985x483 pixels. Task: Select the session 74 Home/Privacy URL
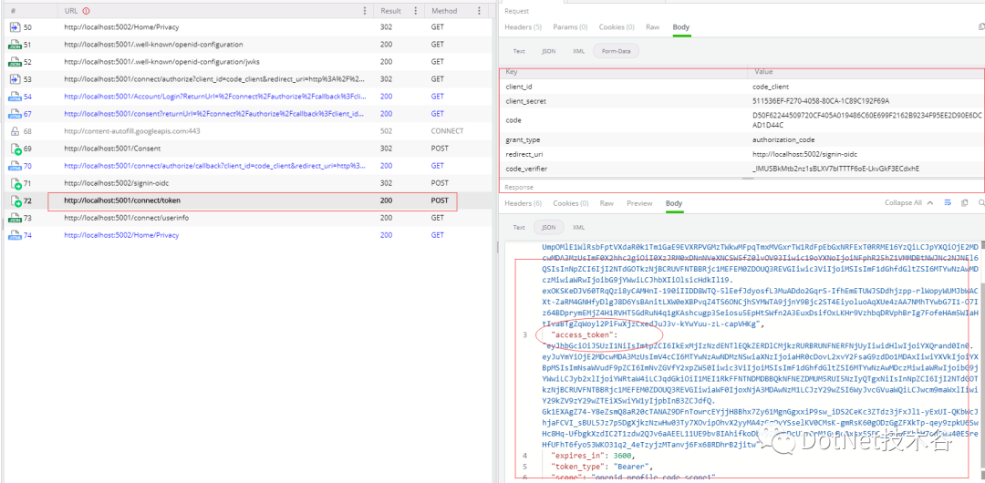pos(121,235)
